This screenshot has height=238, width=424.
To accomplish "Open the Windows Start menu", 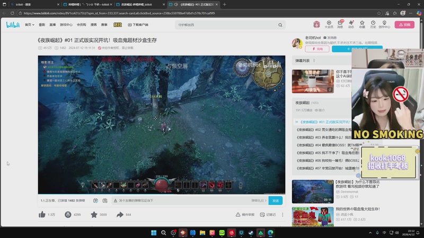I will pos(154,233).
